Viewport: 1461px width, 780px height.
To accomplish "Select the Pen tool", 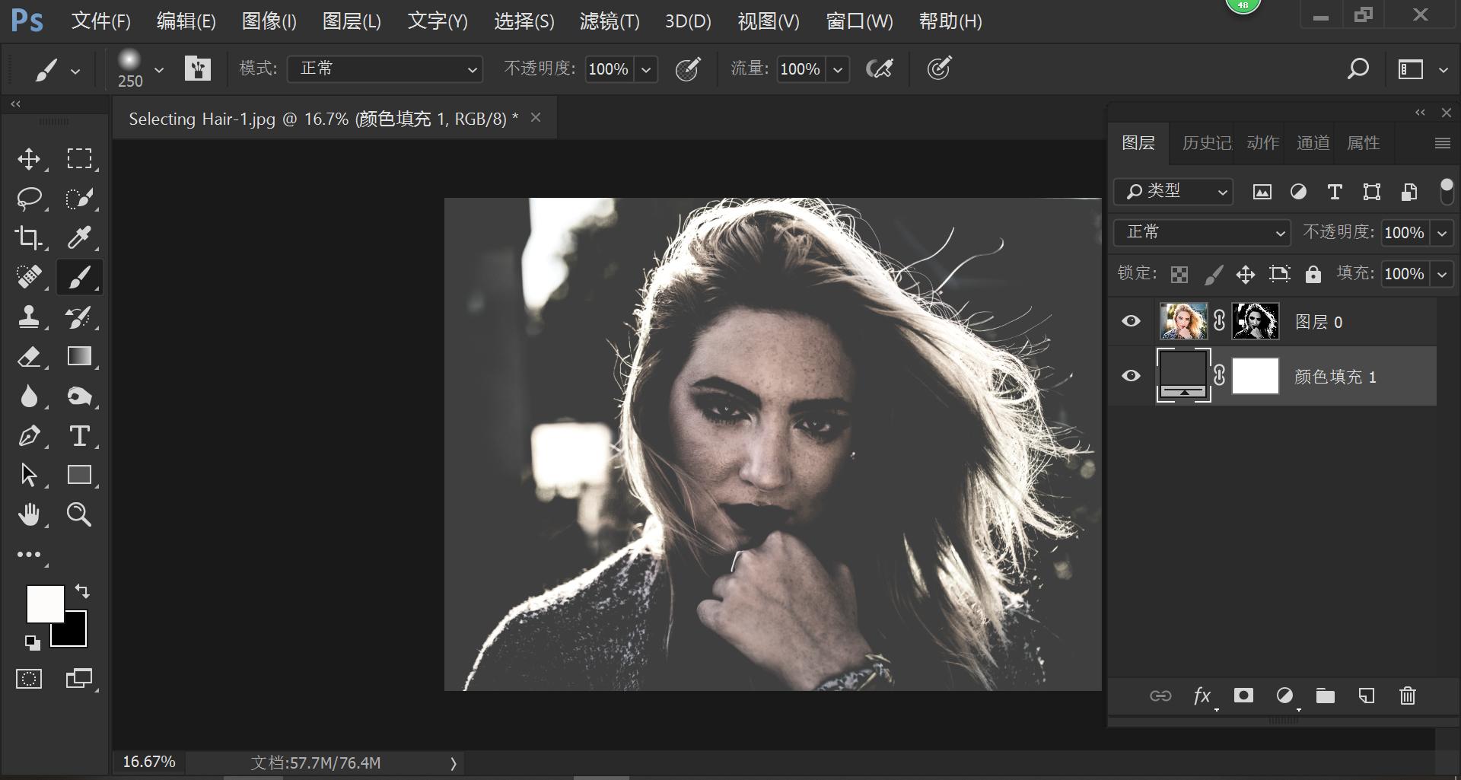I will point(29,436).
